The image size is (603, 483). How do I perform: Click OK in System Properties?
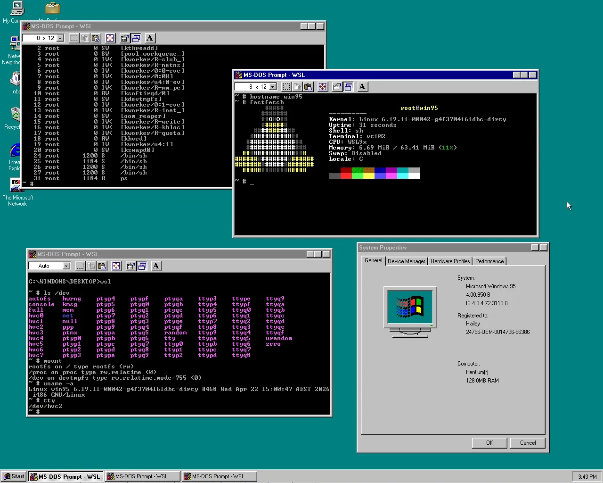(x=489, y=442)
